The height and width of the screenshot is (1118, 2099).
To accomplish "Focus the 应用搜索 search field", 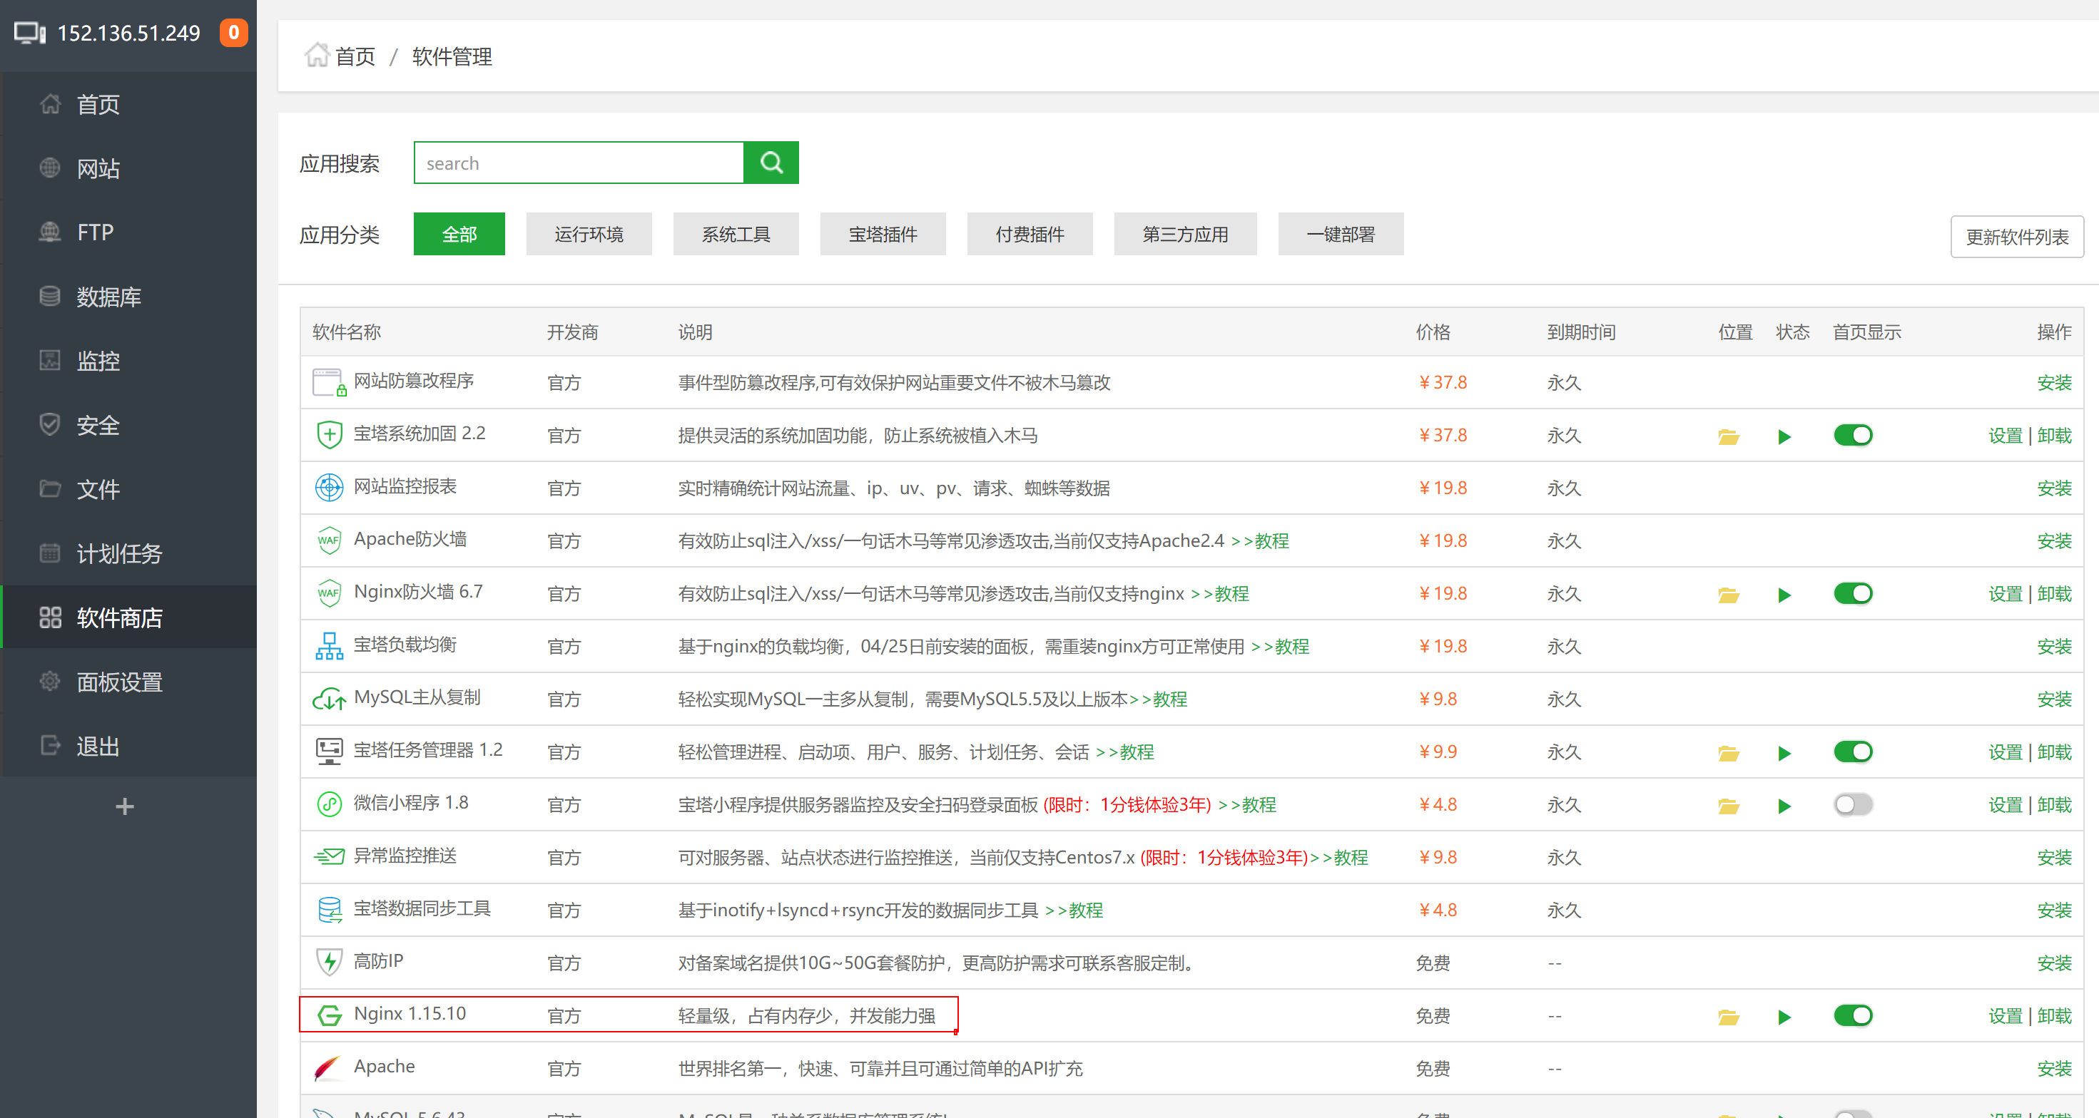I will point(579,163).
